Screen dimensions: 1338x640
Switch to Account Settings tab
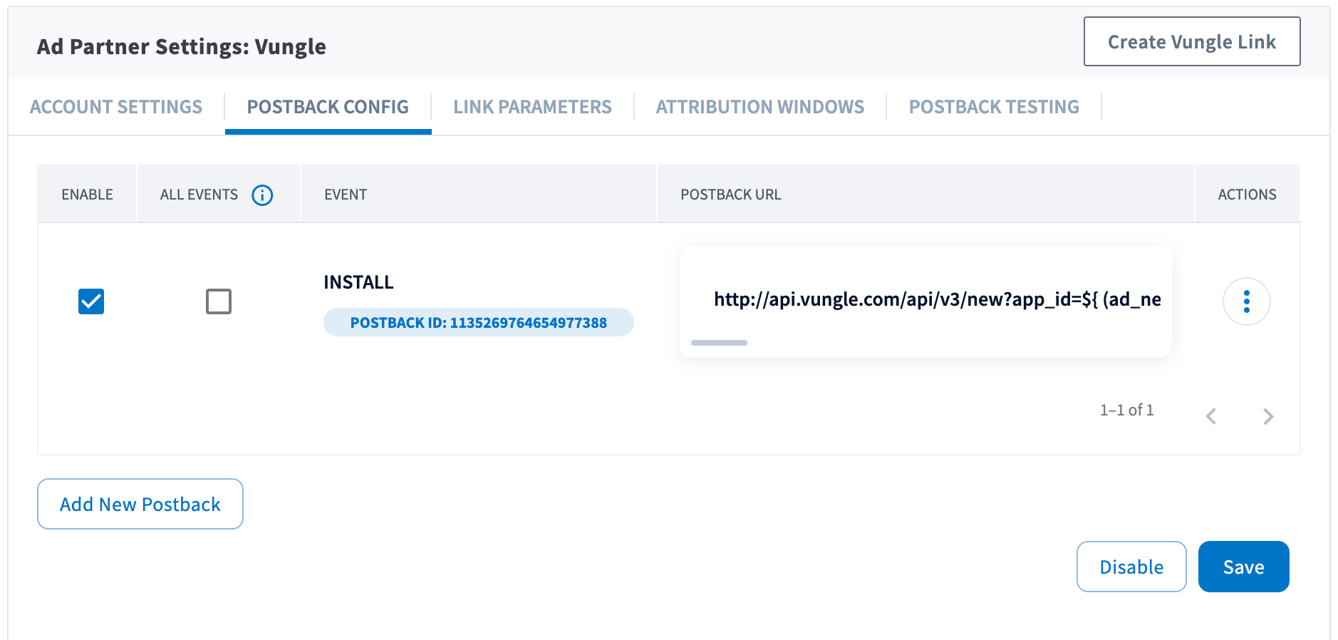[x=116, y=107]
